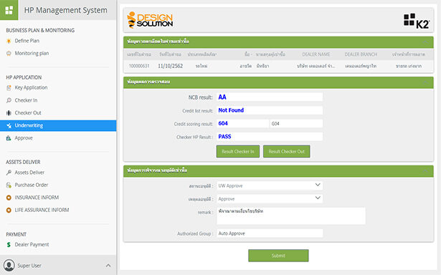This screenshot has height=275, width=441.
Task: Click the Super User avatar icon
Action: click(x=9, y=266)
